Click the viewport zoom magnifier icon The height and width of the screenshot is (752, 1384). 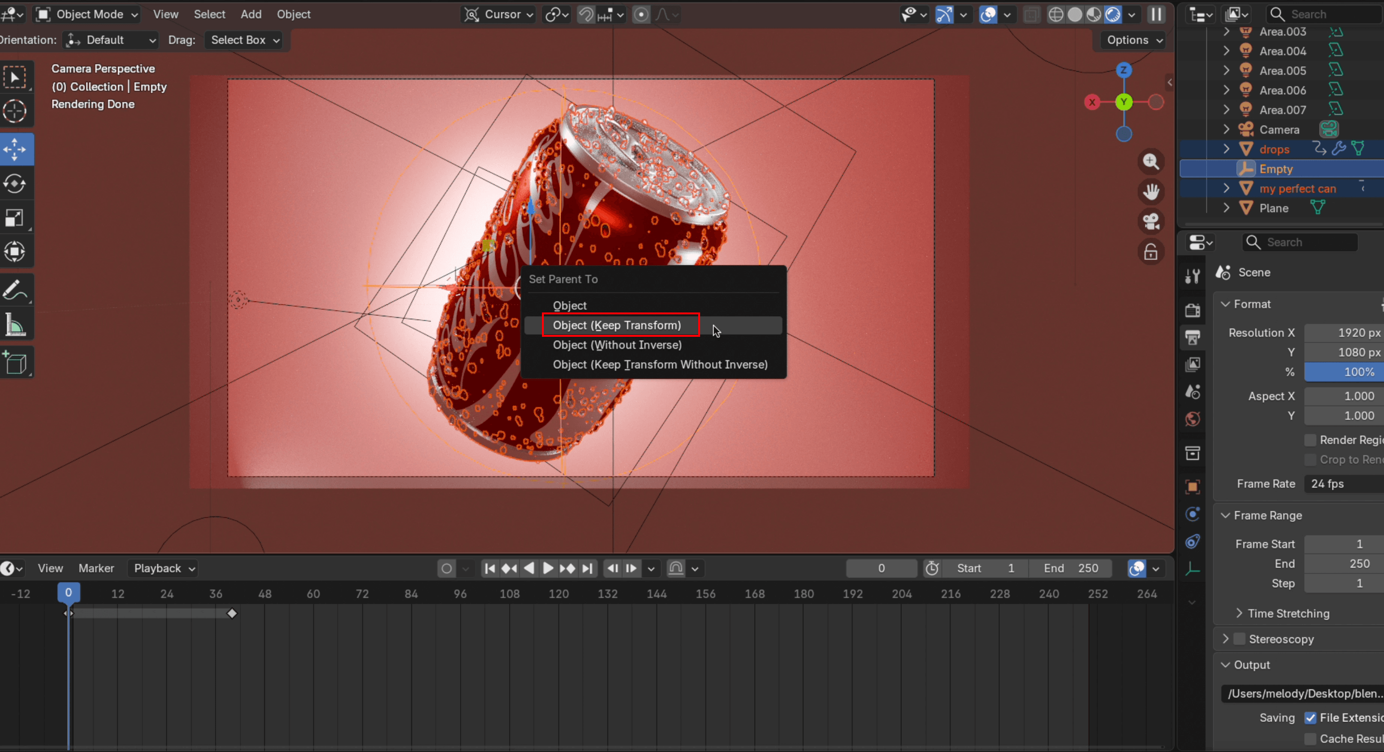coord(1150,161)
